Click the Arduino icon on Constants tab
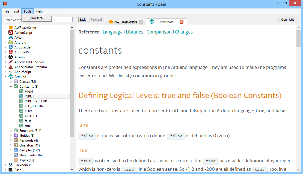Screen dimensions: 303x174 click(x=152, y=22)
